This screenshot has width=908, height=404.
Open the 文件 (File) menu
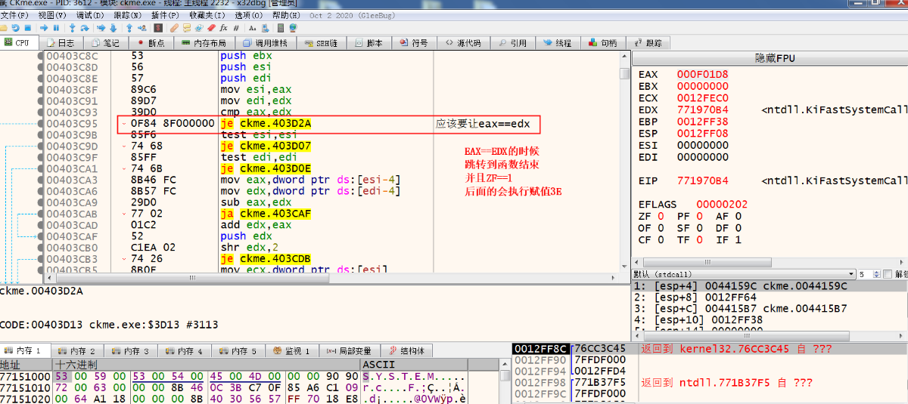[14, 15]
